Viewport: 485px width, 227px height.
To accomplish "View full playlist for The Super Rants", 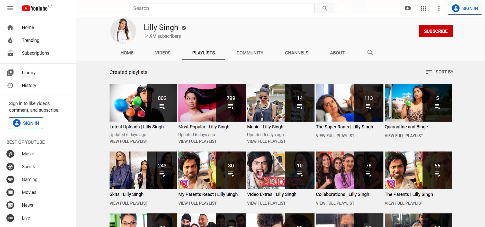I will 335,136.
